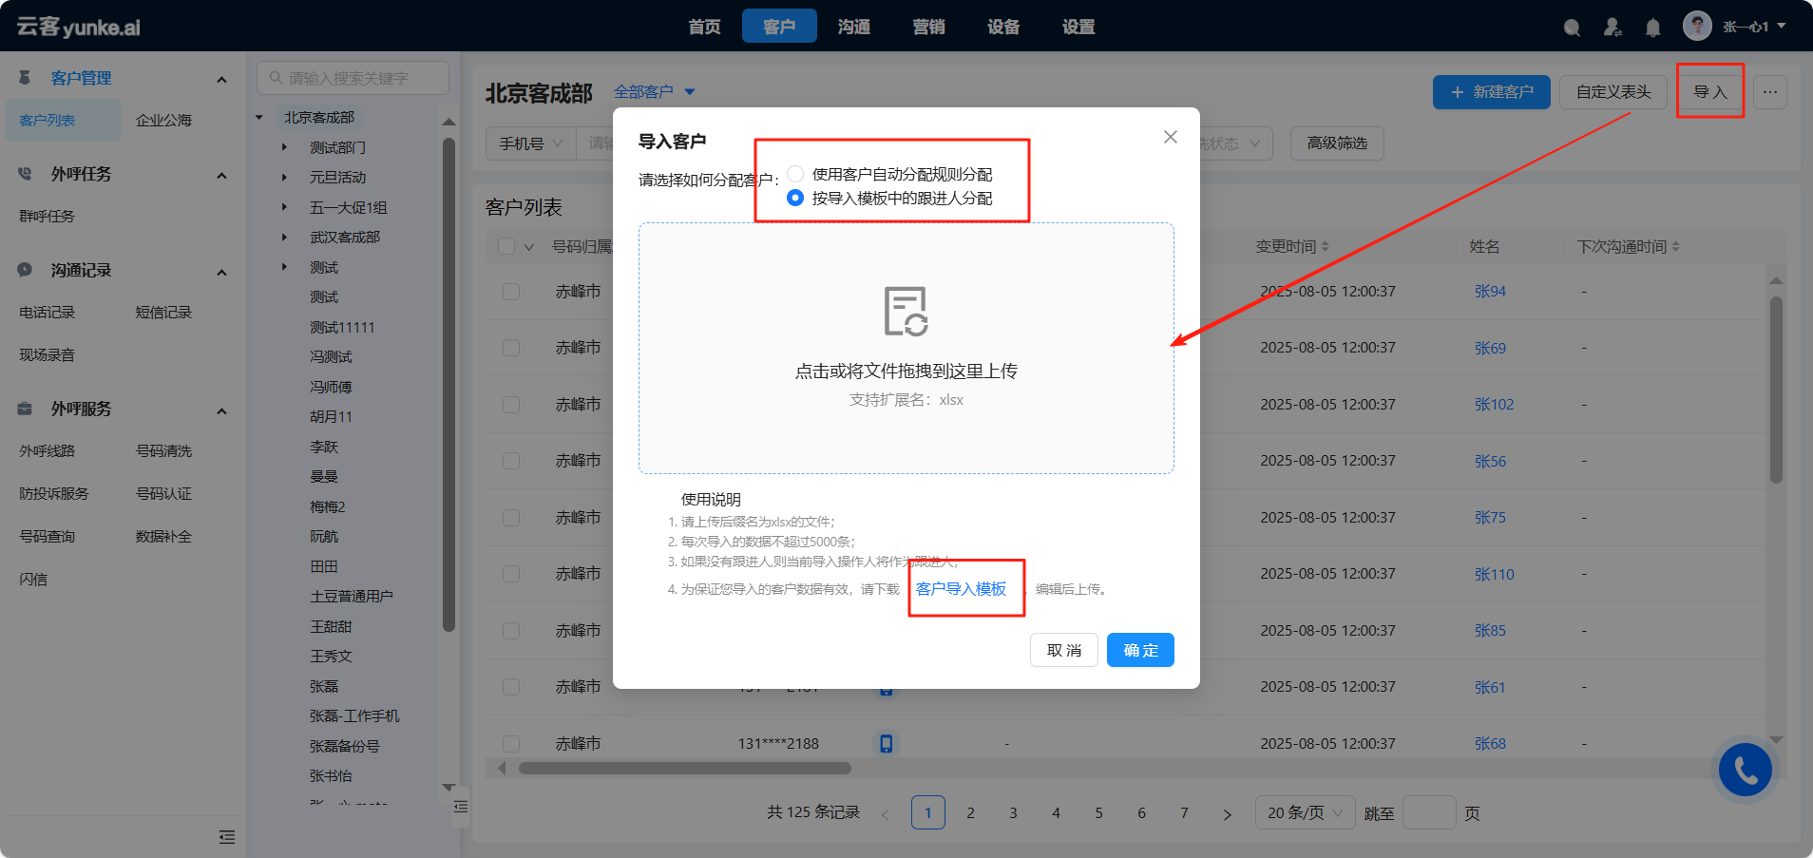The height and width of the screenshot is (858, 1813).
Task: Click the horizontal table scrollbar
Action: click(684, 768)
